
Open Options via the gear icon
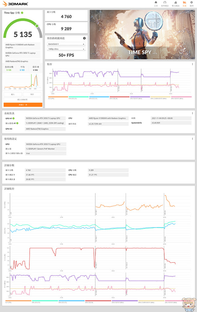(x=192, y=2)
